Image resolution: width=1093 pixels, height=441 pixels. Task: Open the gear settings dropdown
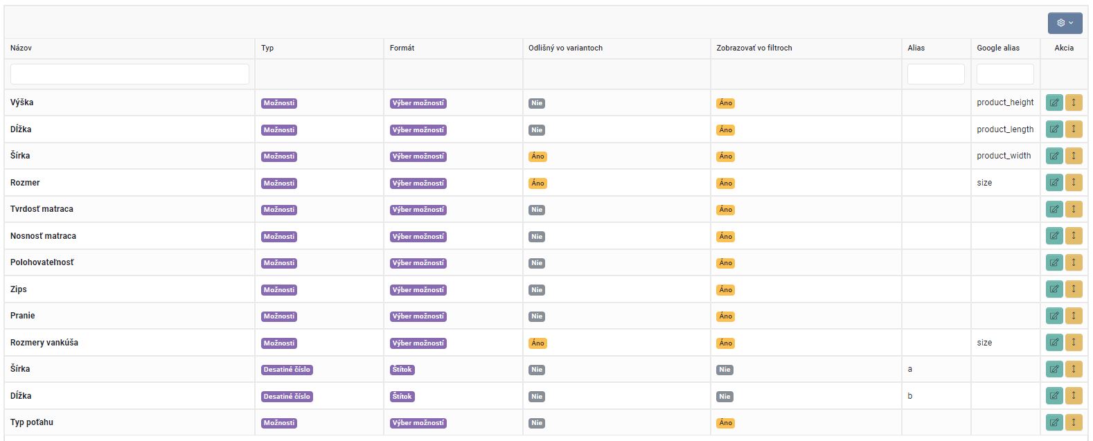[x=1065, y=23]
